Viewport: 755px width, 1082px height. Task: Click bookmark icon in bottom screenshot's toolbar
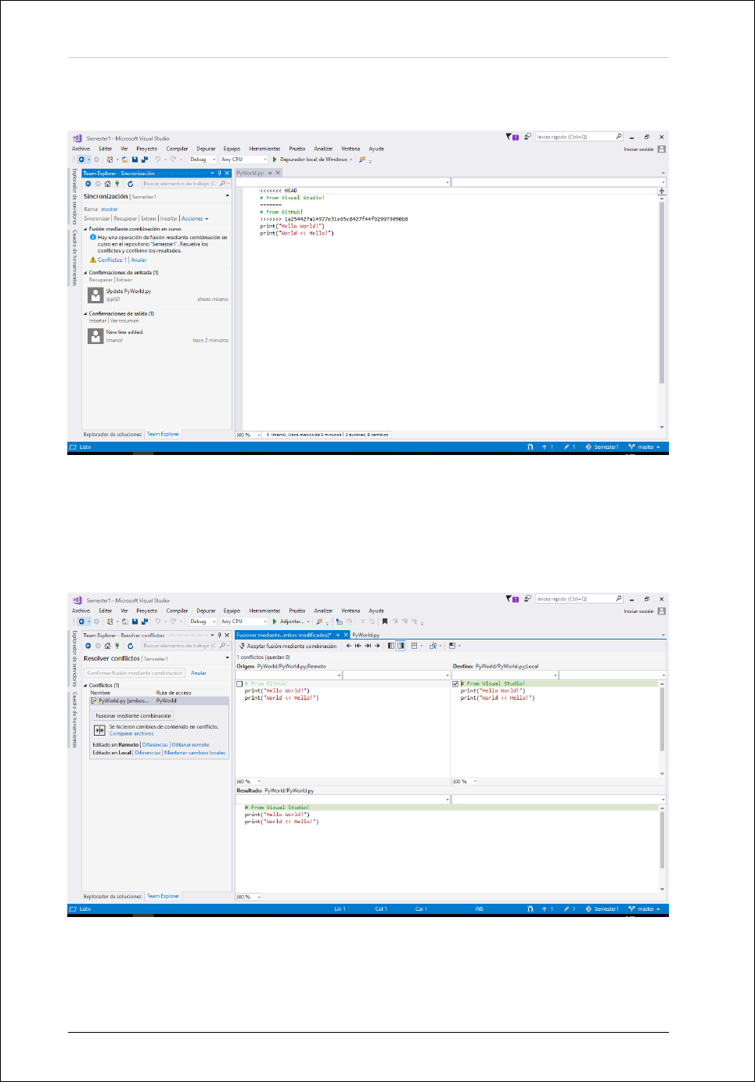click(384, 622)
